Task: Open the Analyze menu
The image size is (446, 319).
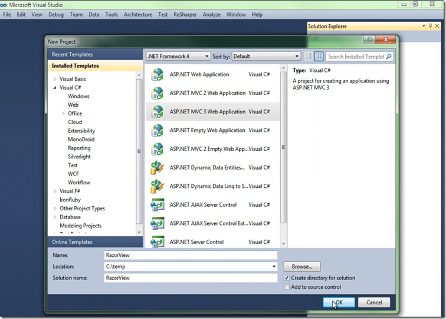Action: (x=211, y=15)
